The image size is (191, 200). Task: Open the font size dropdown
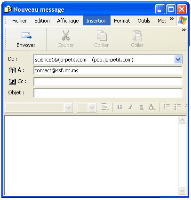92,108
